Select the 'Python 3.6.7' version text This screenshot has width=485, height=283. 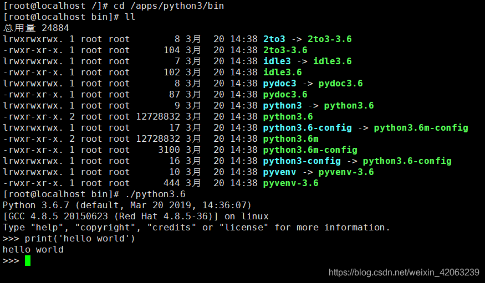tap(36, 205)
